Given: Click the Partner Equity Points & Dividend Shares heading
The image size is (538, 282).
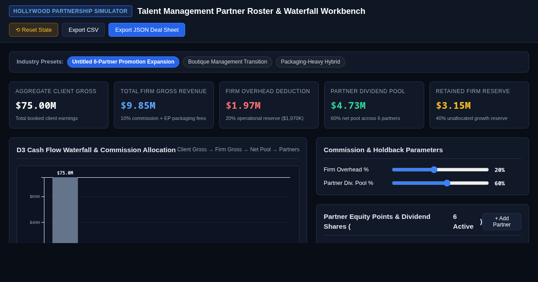Looking at the screenshot, I should tap(377, 222).
